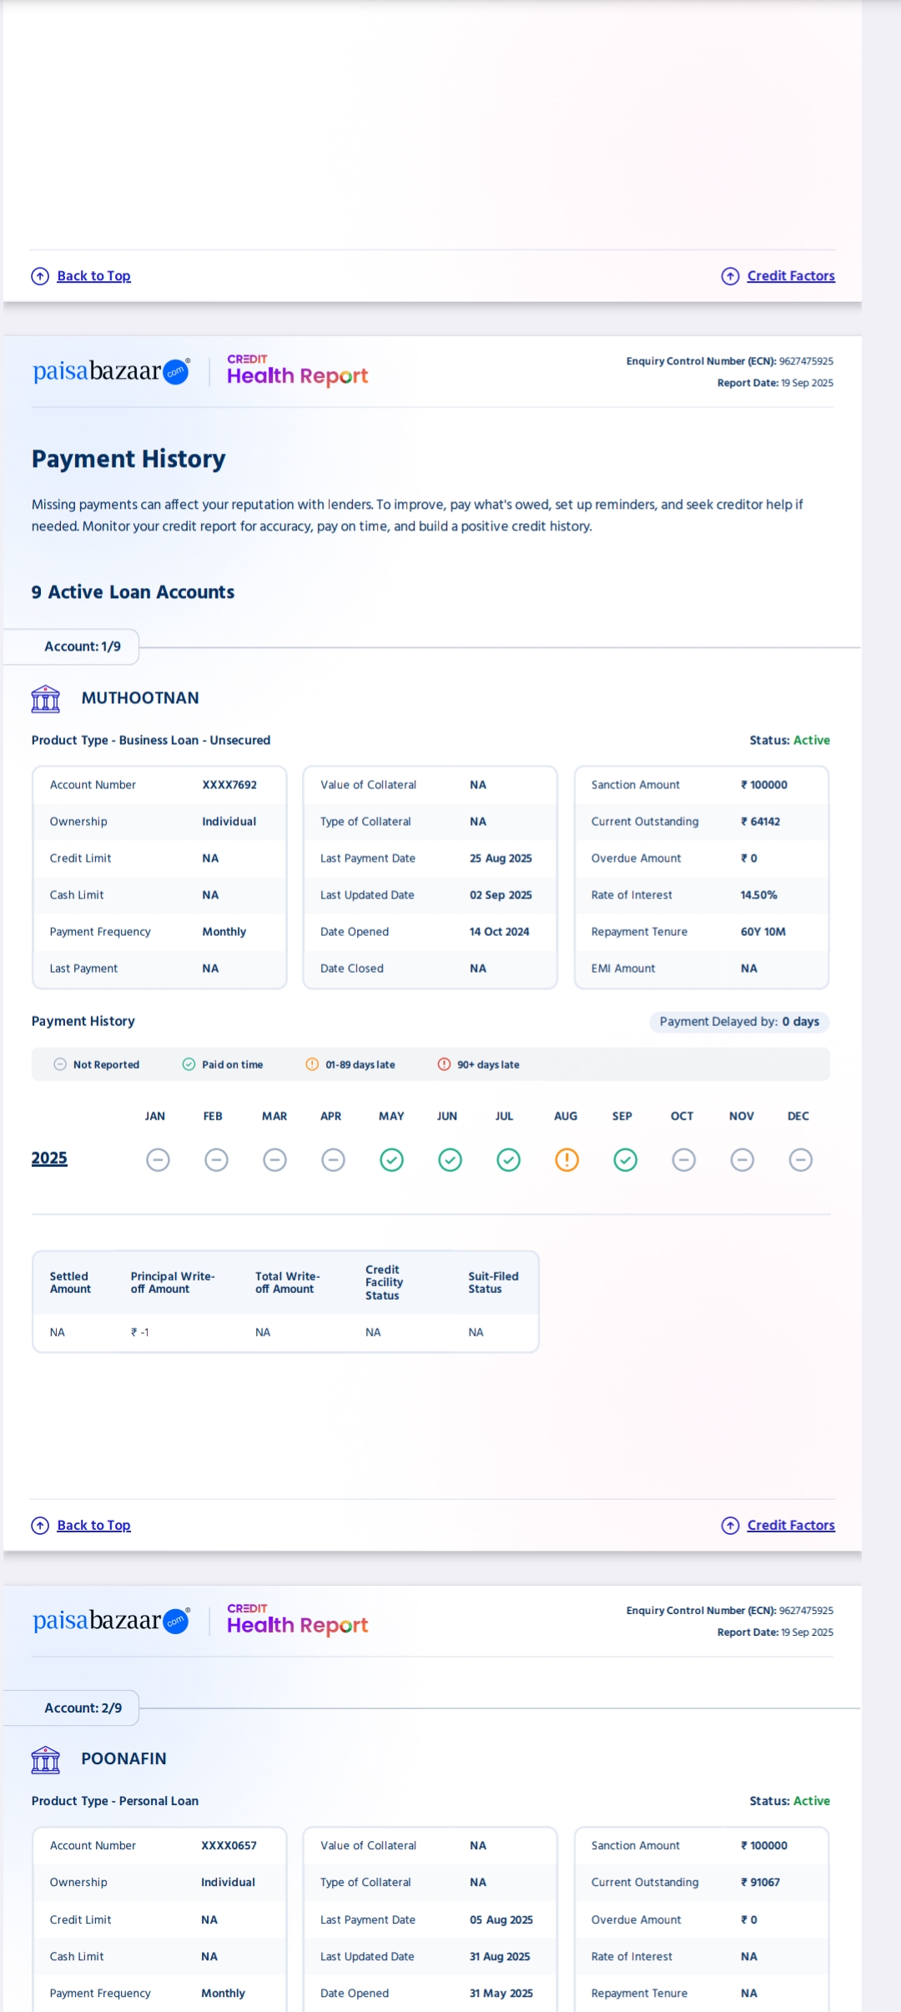Select the Account: 2/9 tab

(x=83, y=1708)
